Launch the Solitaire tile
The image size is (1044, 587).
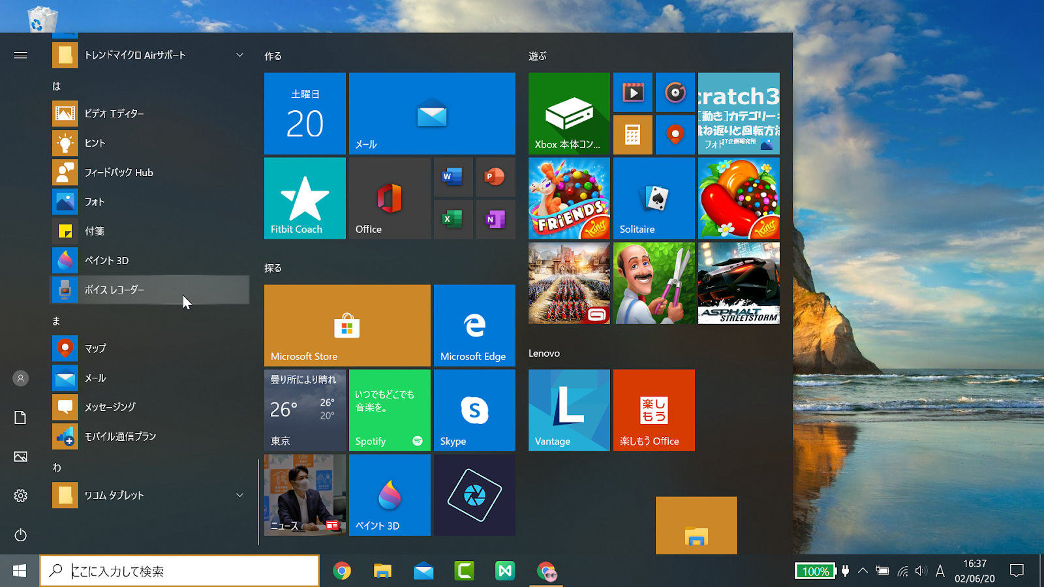(x=654, y=198)
